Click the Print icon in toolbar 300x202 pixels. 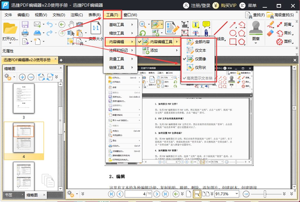pos(25,33)
